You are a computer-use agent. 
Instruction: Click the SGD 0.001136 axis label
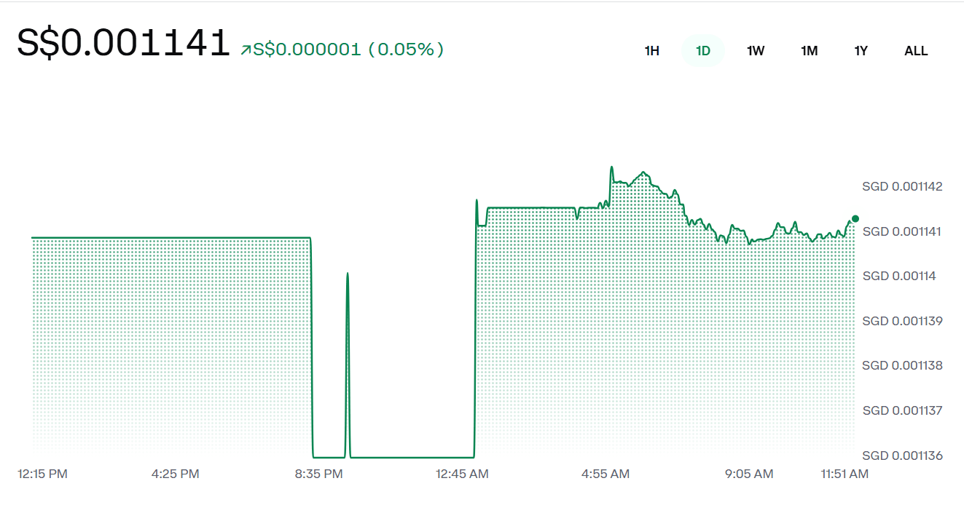(x=902, y=456)
